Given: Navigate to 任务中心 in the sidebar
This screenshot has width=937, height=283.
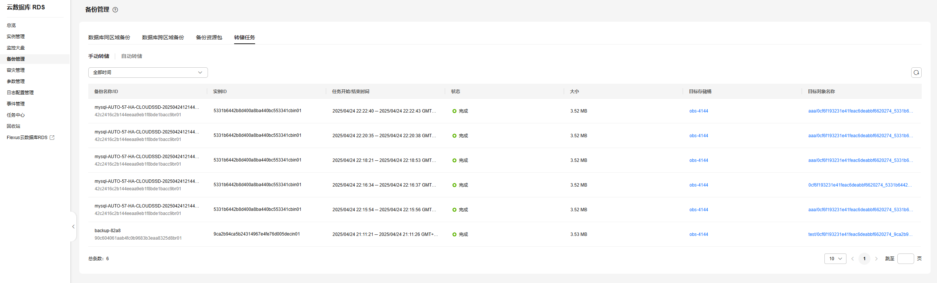Looking at the screenshot, I should [16, 115].
